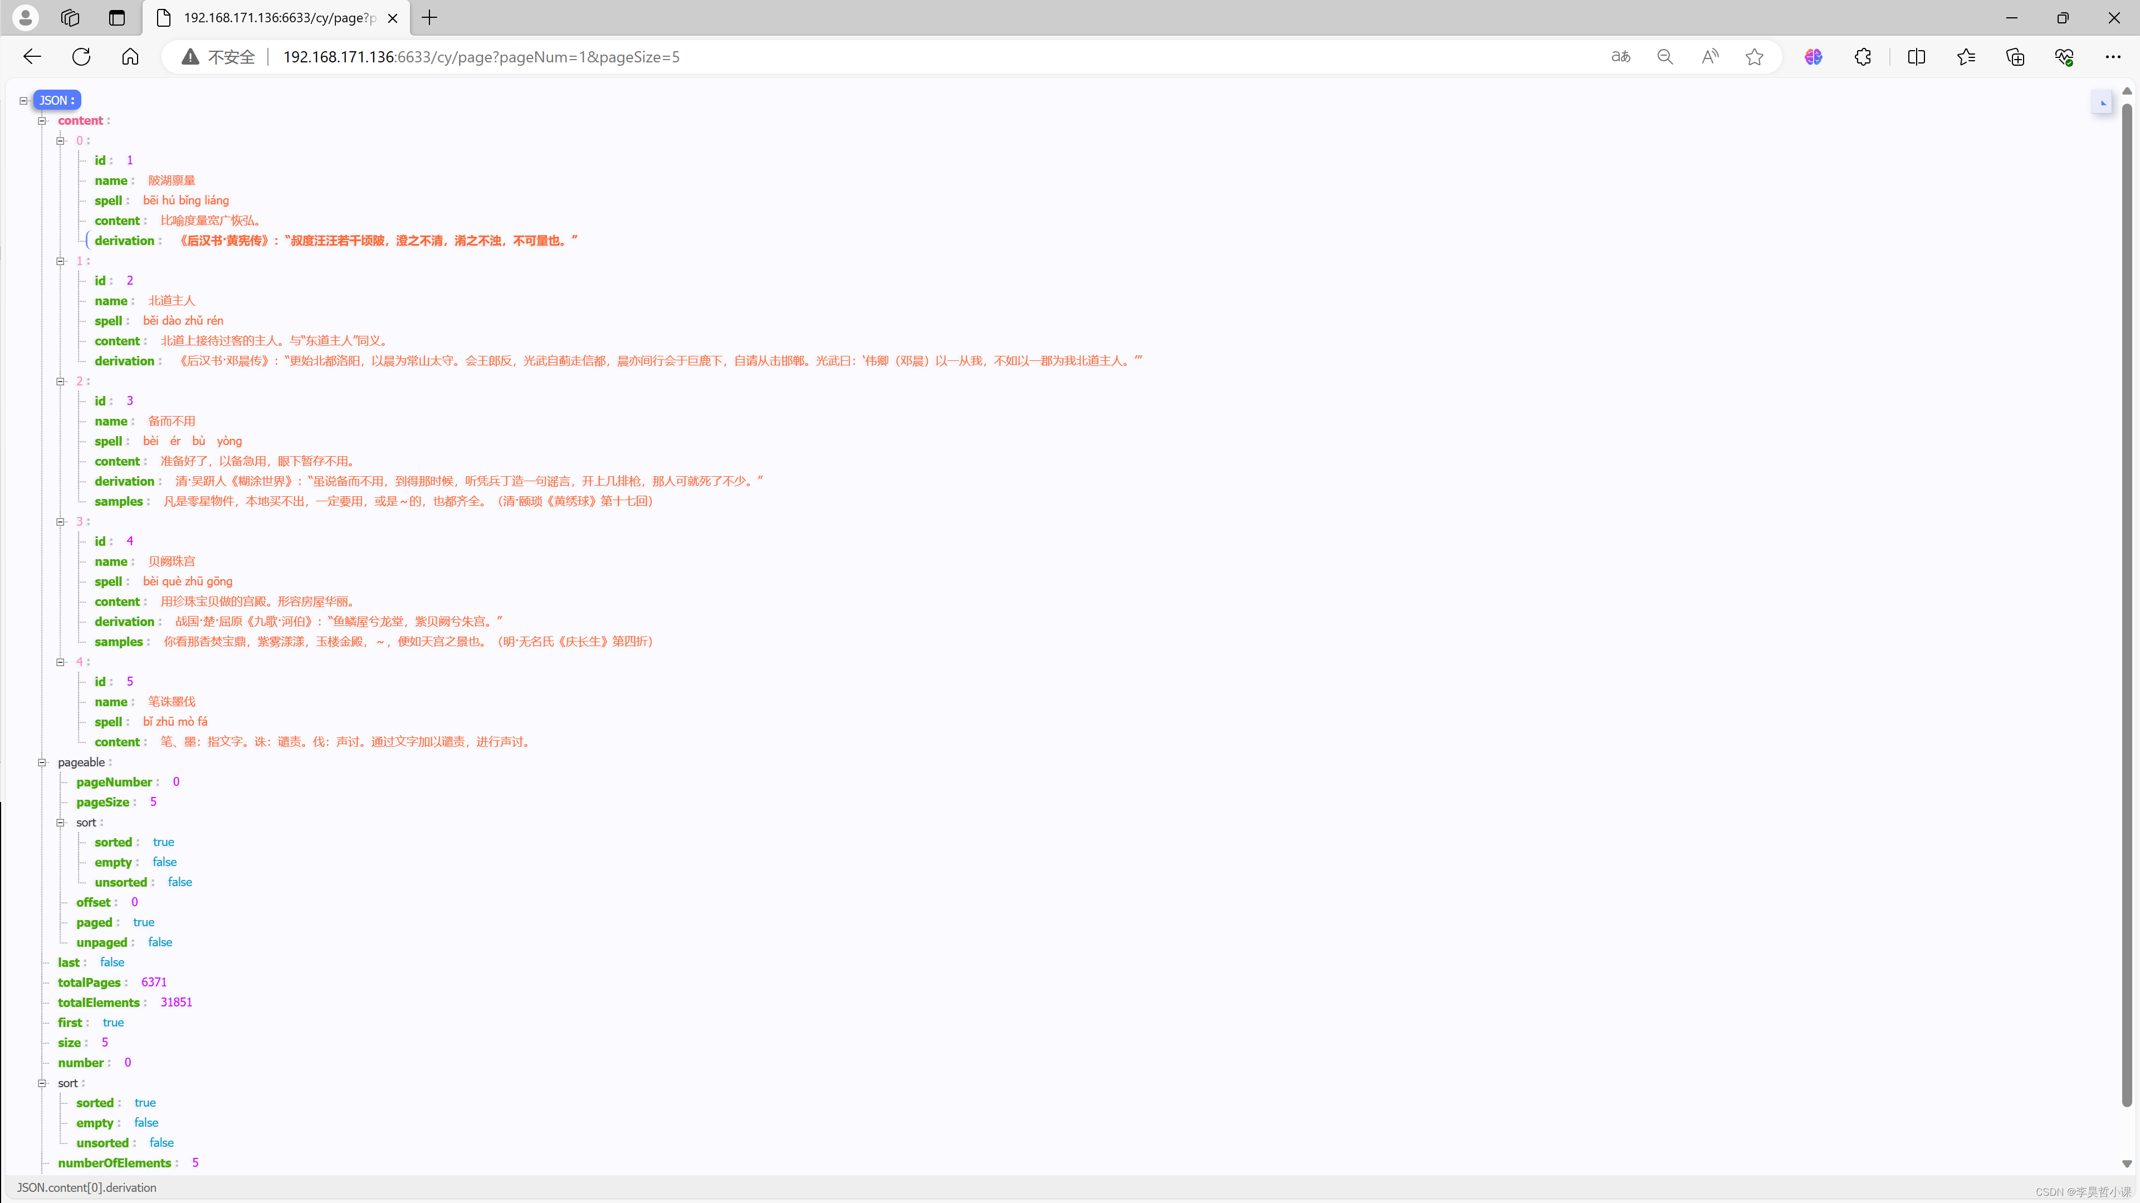Open the Extensions puzzle icon

(1863, 56)
